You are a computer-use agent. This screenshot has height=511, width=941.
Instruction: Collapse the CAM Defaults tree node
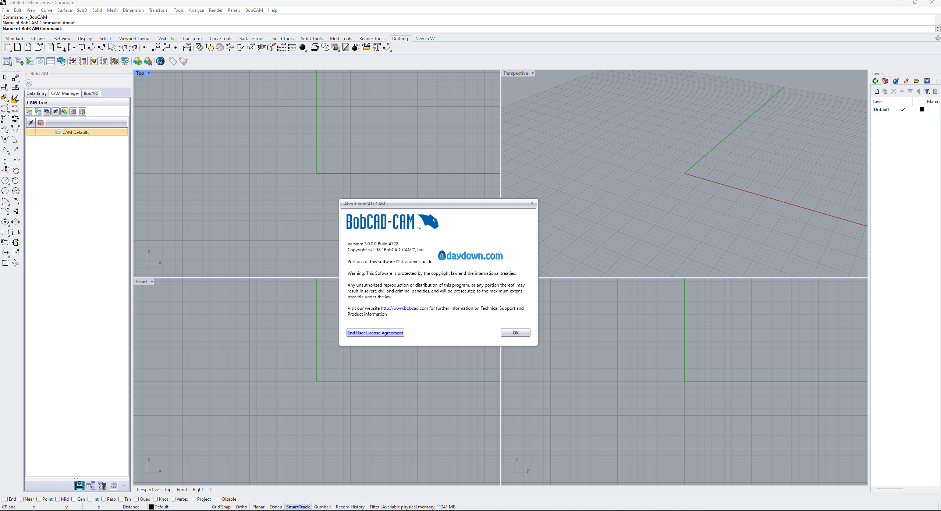[51, 132]
